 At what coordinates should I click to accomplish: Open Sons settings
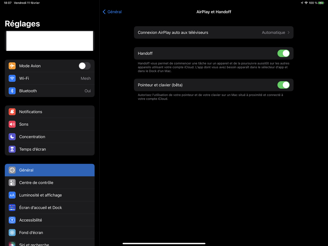(50, 124)
